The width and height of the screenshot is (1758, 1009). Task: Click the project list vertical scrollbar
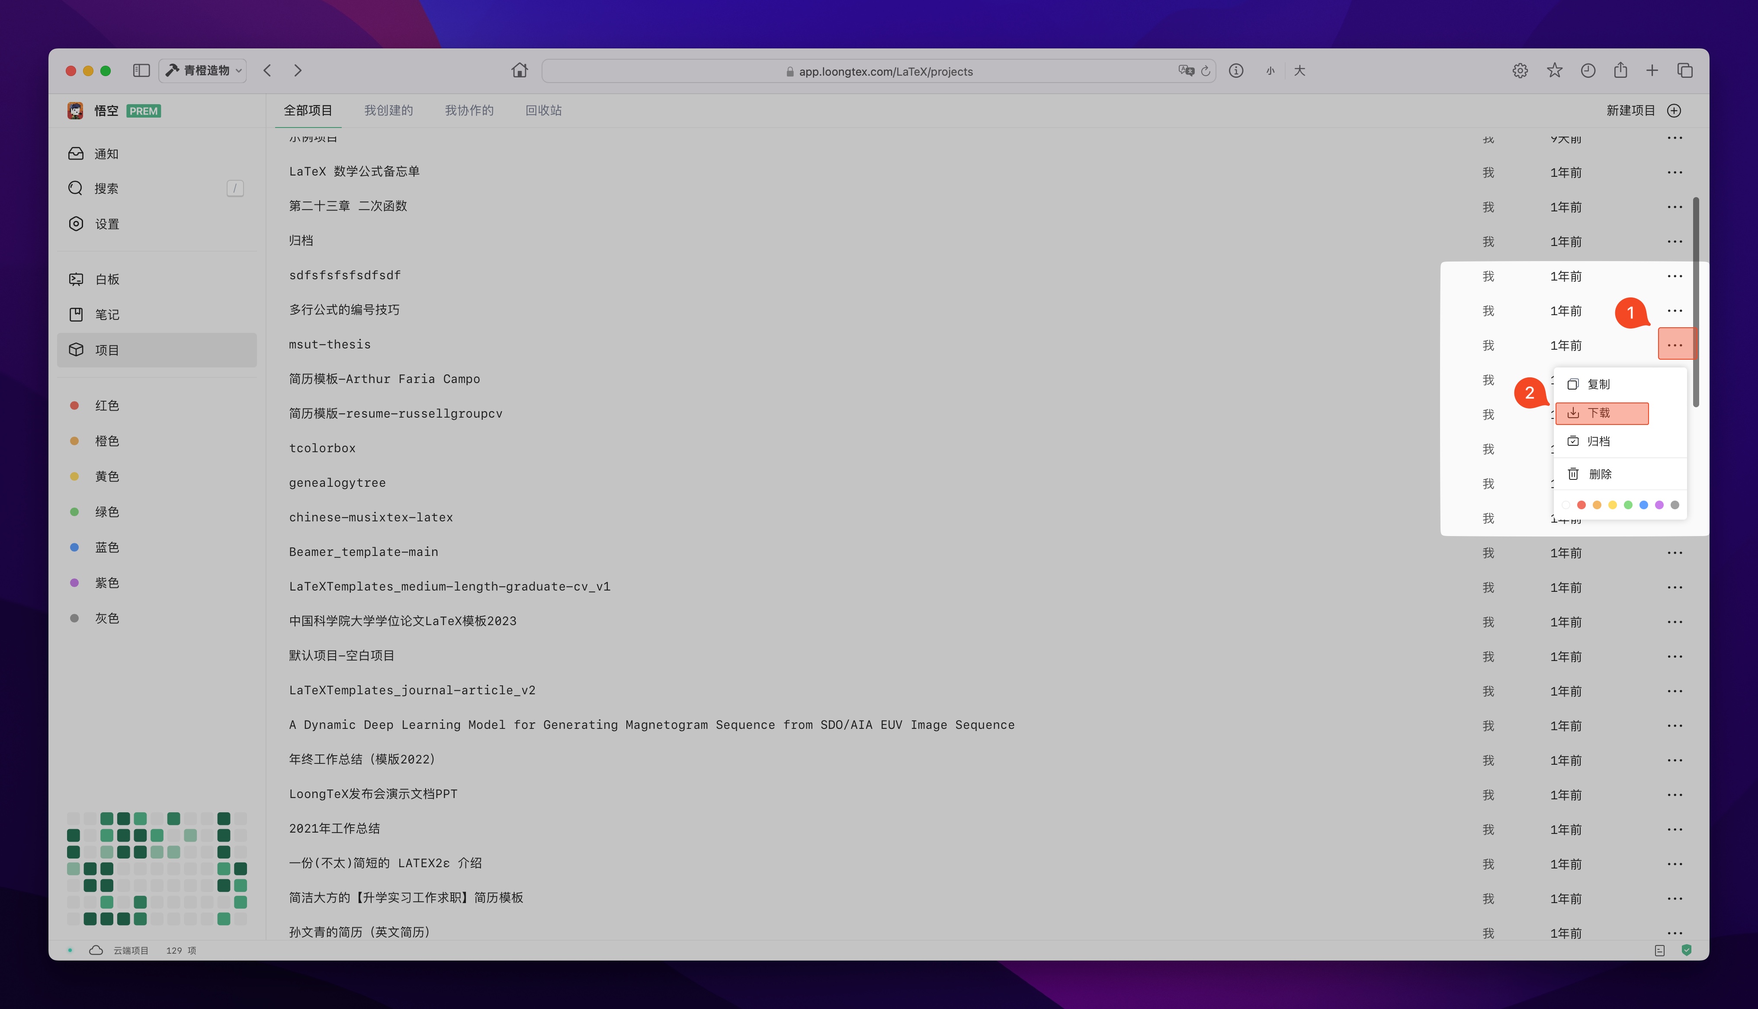click(x=1696, y=302)
